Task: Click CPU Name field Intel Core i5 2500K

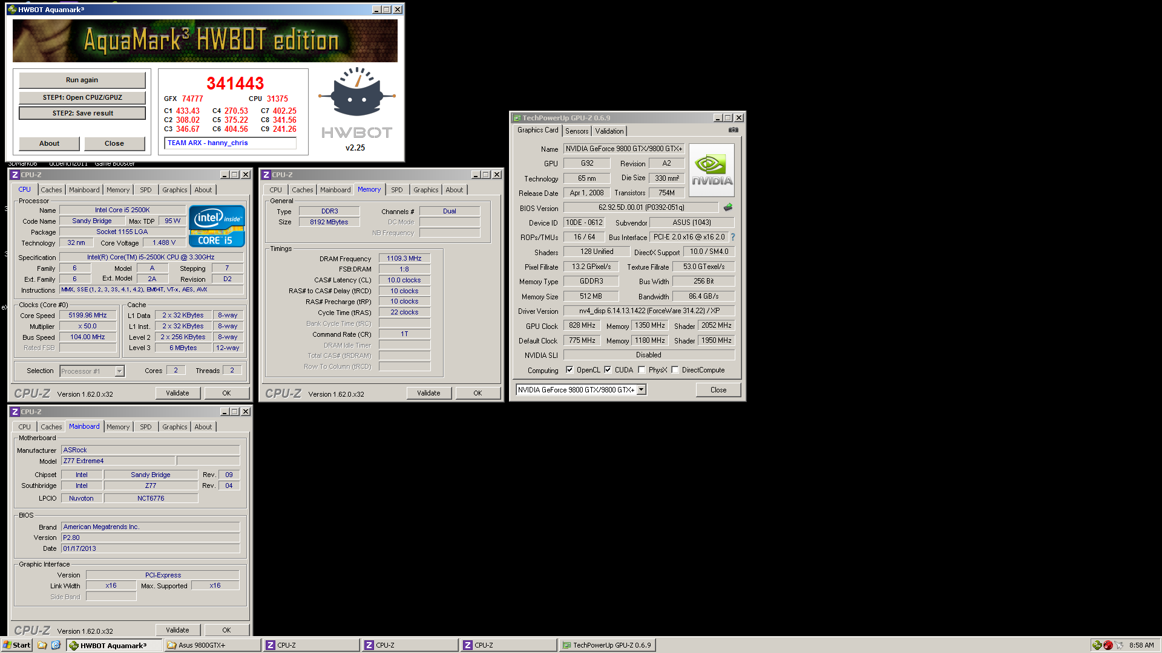Action: click(122, 210)
